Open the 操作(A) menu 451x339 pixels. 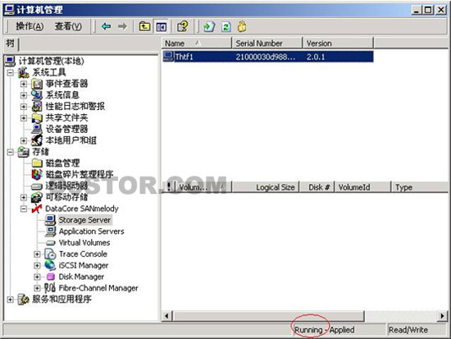[x=30, y=26]
